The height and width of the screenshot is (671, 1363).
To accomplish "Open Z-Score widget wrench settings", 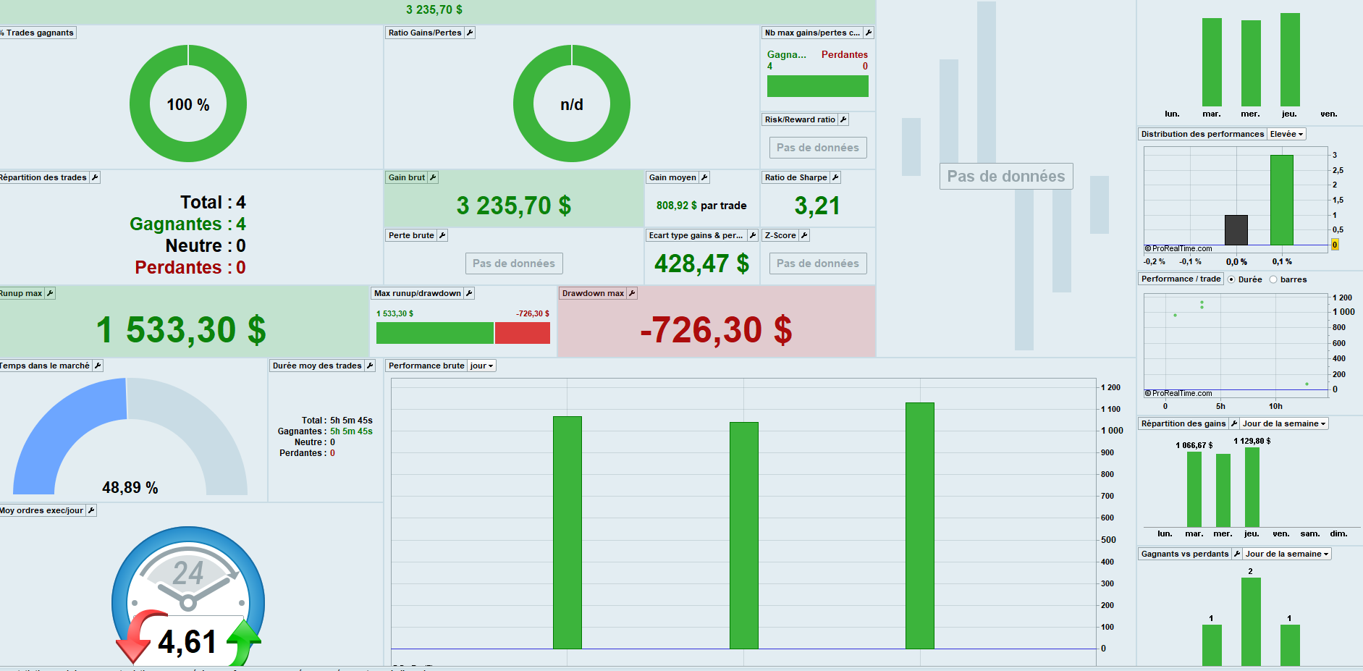I will pyautogui.click(x=804, y=235).
